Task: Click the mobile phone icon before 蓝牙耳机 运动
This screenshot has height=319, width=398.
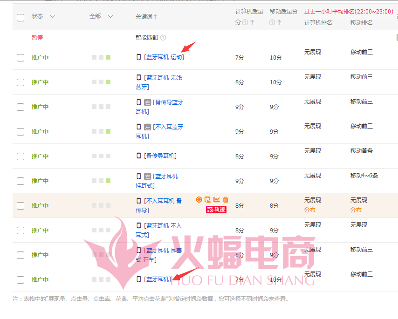Action: coord(138,57)
